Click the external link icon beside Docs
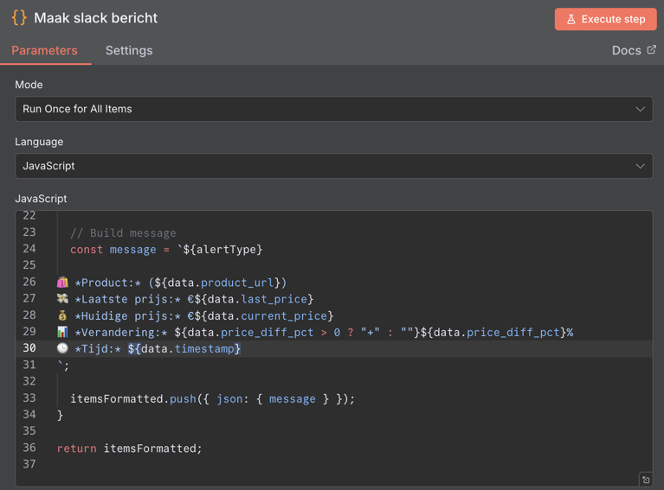 (651, 50)
